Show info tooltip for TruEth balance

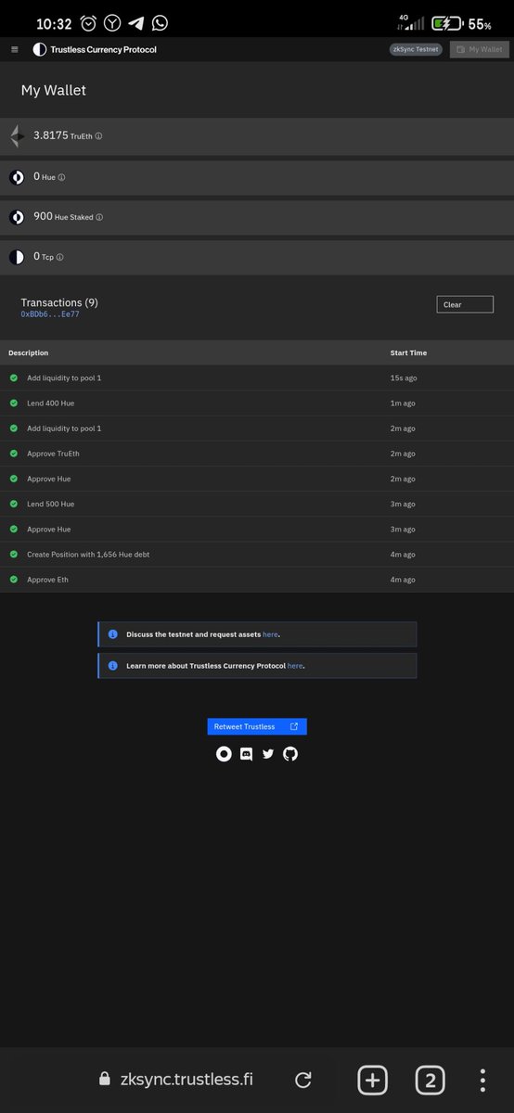click(98, 136)
